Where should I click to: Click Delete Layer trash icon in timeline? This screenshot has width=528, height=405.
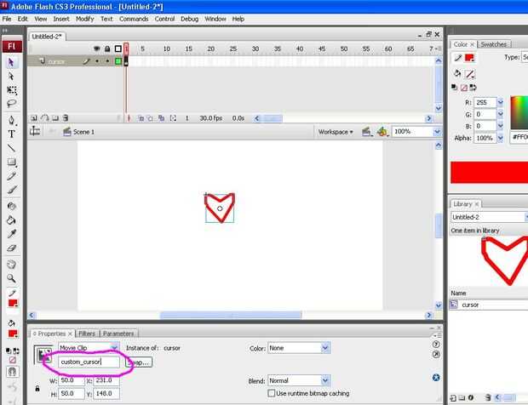(x=66, y=118)
